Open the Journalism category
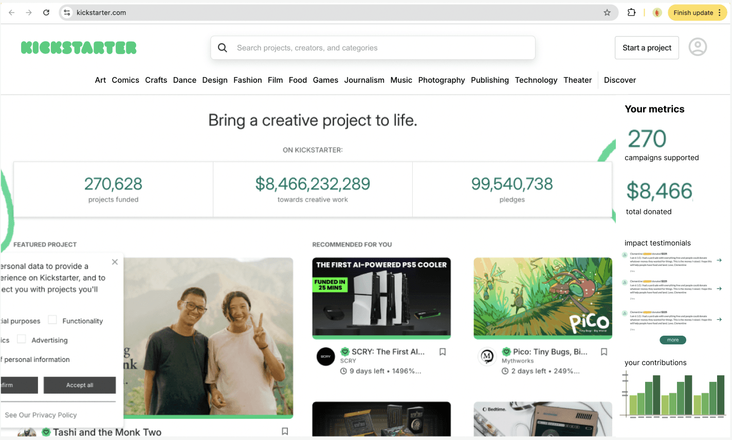Screen dimensions: 732x440 click(364, 80)
